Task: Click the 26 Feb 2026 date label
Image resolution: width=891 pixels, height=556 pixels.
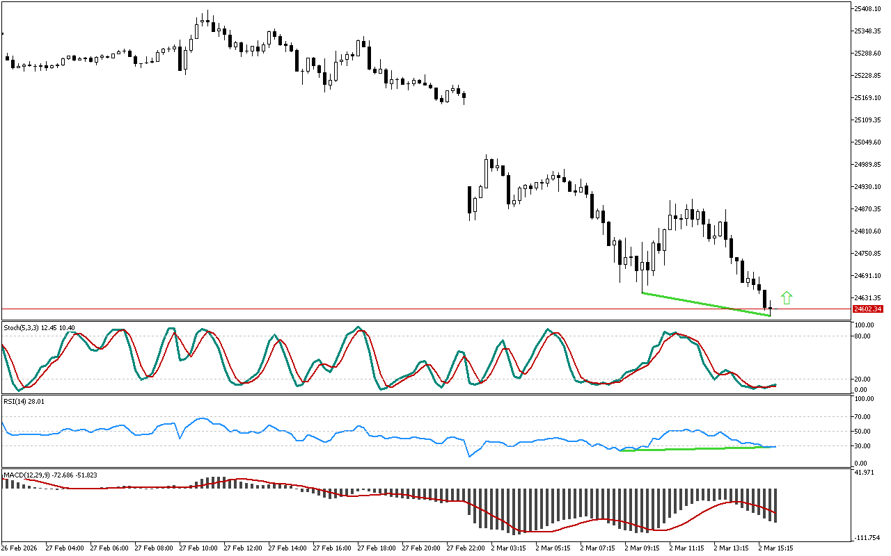Action: click(20, 548)
